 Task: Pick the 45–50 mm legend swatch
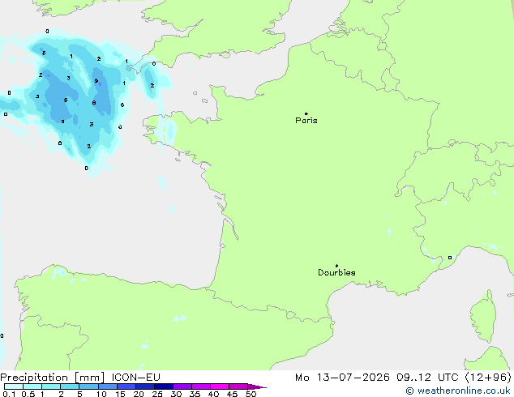[238, 386]
